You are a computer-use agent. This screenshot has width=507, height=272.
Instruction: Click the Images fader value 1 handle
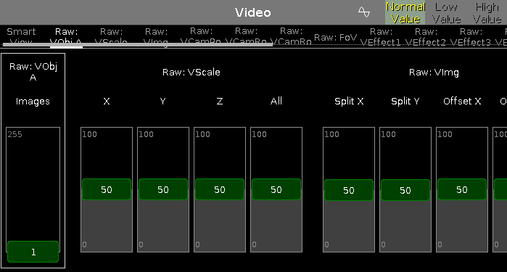click(33, 252)
